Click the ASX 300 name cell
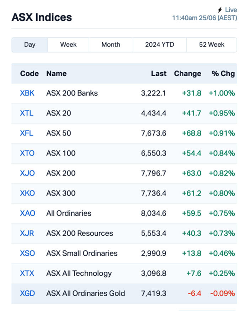The image size is (249, 311). [x=61, y=193]
